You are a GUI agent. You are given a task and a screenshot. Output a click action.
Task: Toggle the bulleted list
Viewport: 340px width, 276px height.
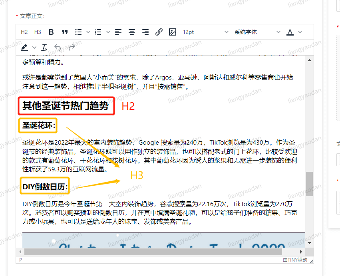click(79, 32)
